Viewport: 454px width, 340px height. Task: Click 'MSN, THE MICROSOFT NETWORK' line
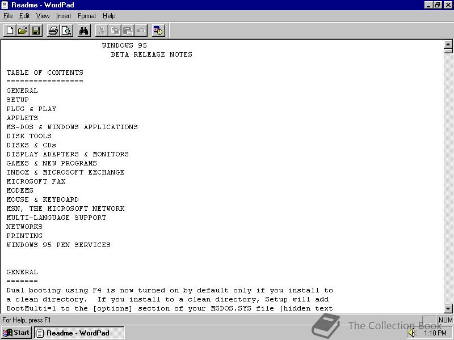tap(65, 209)
